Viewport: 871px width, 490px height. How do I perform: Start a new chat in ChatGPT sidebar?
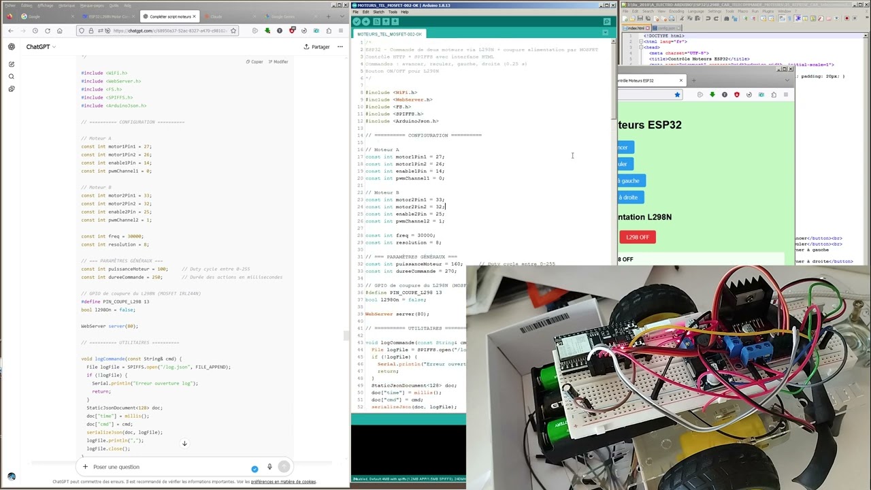[12, 64]
